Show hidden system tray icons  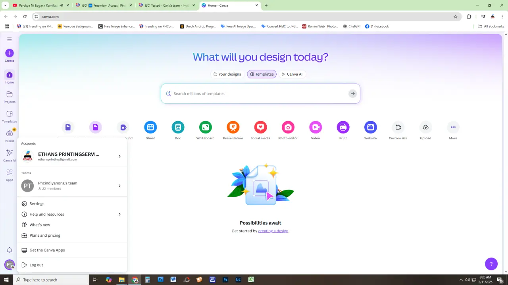[x=461, y=280]
